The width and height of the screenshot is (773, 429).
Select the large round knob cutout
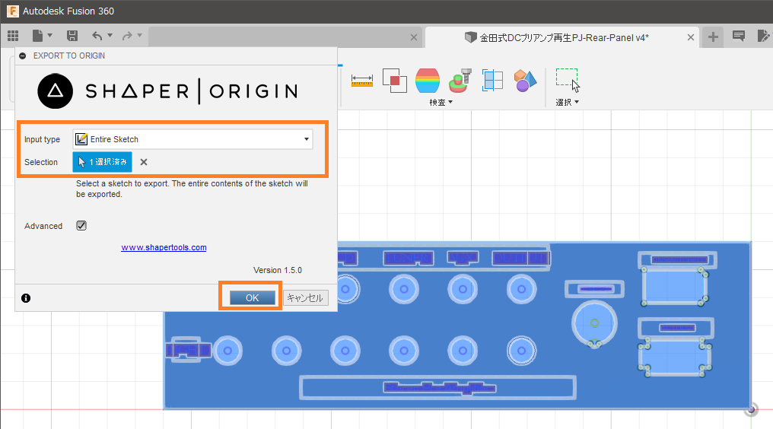coord(594,323)
